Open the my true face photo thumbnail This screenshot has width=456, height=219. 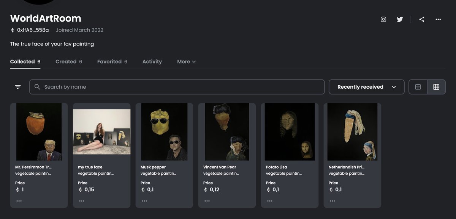click(x=101, y=131)
